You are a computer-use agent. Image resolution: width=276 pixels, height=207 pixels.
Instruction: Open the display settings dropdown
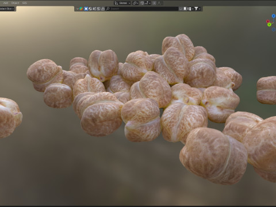tap(190, 9)
